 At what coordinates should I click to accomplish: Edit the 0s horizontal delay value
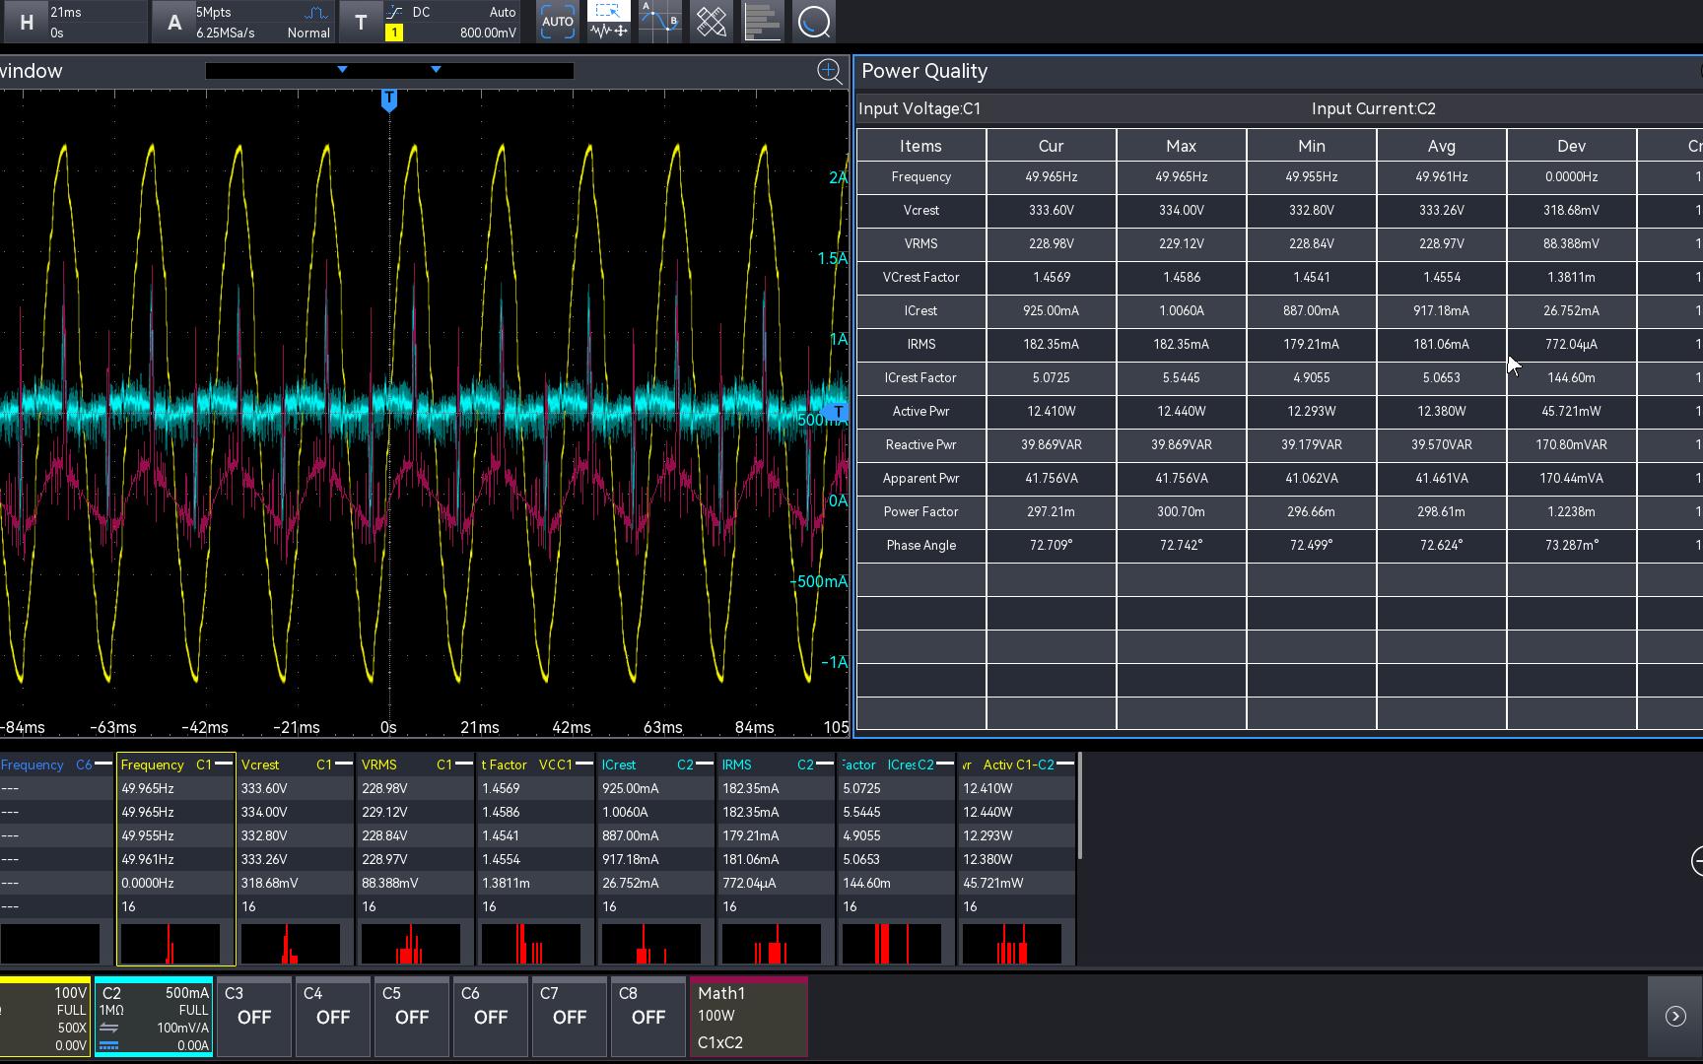[x=56, y=33]
